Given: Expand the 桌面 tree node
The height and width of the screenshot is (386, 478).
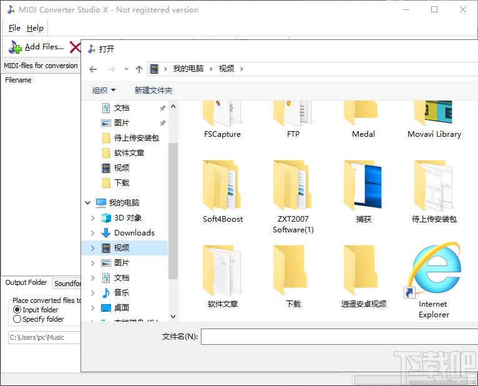Looking at the screenshot, I should [93, 307].
